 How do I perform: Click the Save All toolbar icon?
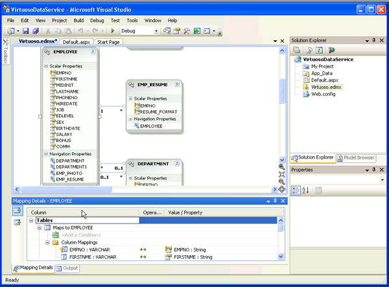click(35, 30)
